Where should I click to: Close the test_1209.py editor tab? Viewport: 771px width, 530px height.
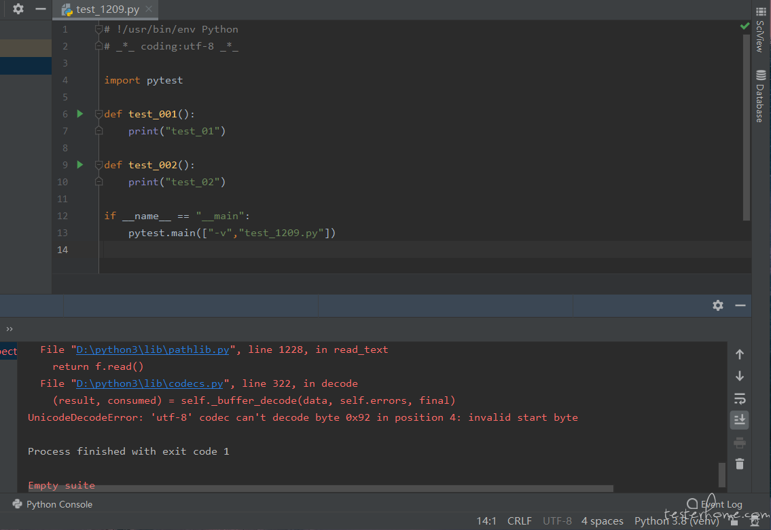[149, 9]
